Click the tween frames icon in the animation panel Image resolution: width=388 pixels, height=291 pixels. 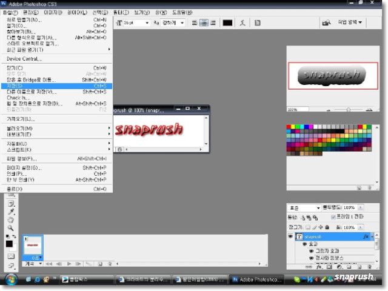89,264
